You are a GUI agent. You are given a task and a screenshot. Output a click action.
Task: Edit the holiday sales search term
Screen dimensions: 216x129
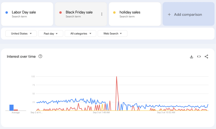130,12
